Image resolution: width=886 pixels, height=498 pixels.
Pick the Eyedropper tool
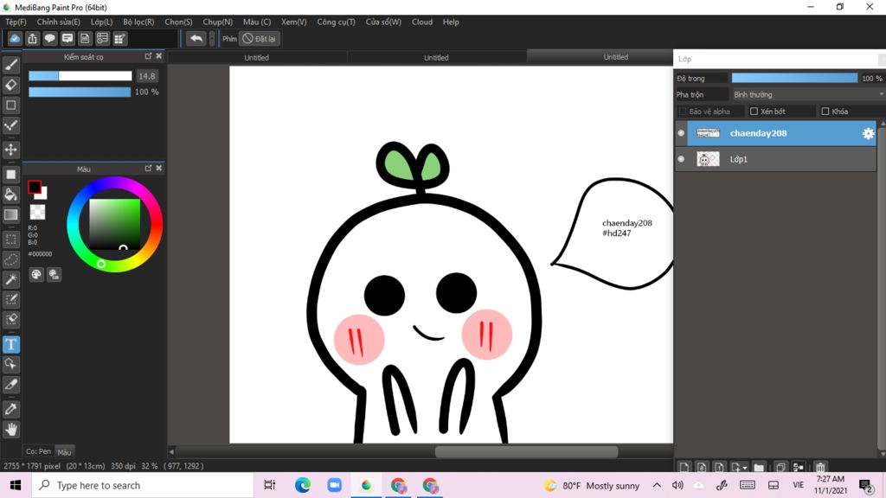coord(10,409)
